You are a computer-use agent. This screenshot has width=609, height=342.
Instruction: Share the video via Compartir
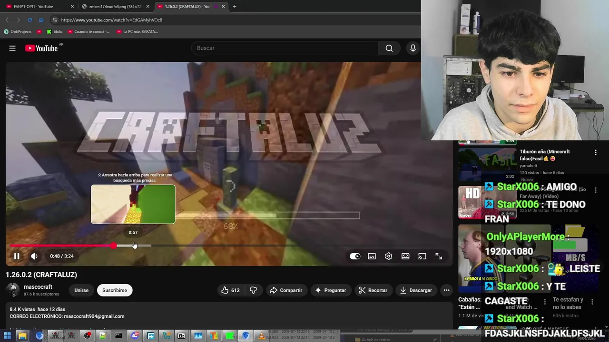coord(286,290)
